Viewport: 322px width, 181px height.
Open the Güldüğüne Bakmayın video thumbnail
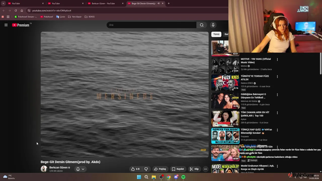pyautogui.click(x=225, y=101)
